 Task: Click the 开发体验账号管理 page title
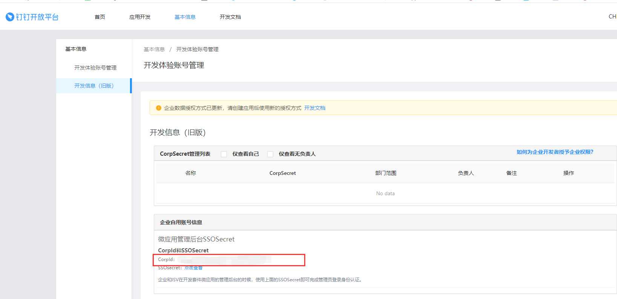174,65
